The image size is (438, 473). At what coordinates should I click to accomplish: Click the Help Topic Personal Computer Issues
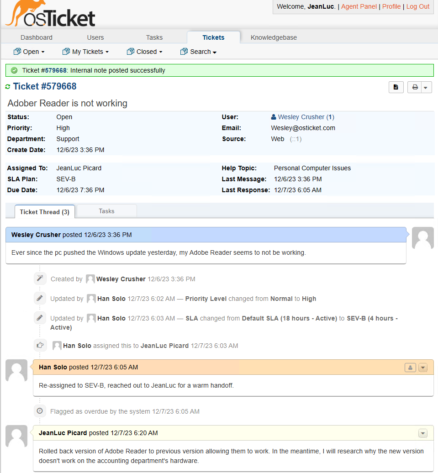[312, 168]
